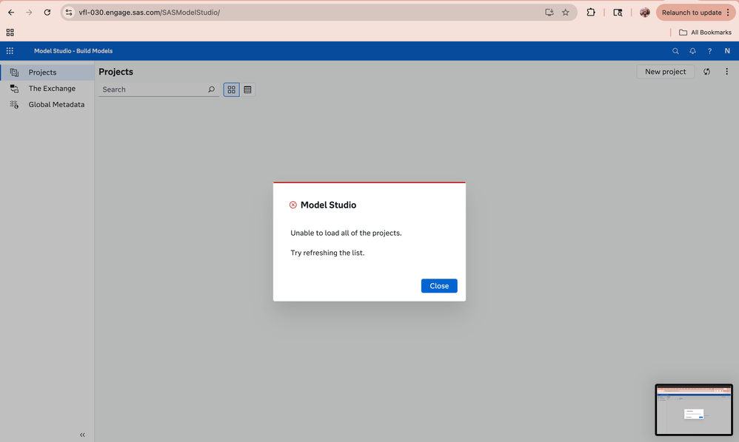Viewport: 739px width, 442px height.
Task: Bookmark this page with the star
Action: click(x=566, y=13)
